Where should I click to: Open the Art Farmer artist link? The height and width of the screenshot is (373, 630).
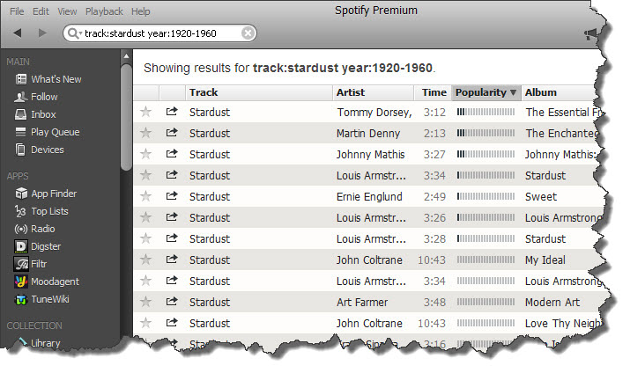364,302
